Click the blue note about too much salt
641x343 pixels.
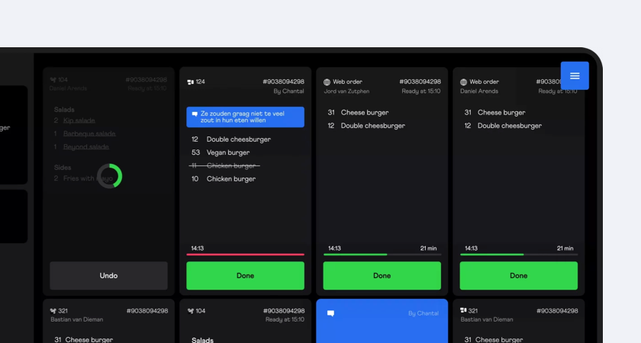[245, 117]
